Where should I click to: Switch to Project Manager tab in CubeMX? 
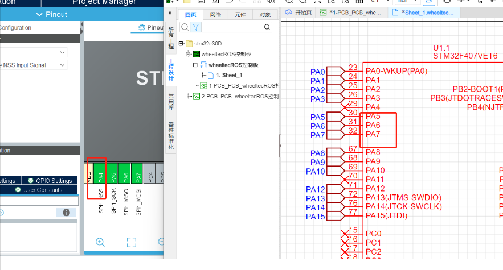[x=104, y=2]
